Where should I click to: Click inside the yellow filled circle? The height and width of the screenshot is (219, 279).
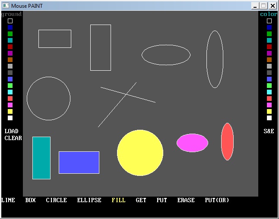[140, 153]
